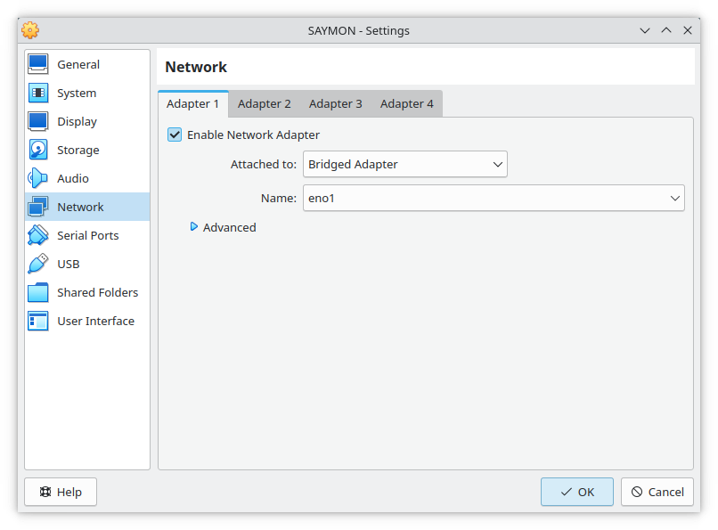Click the Network label in sidebar

point(80,208)
